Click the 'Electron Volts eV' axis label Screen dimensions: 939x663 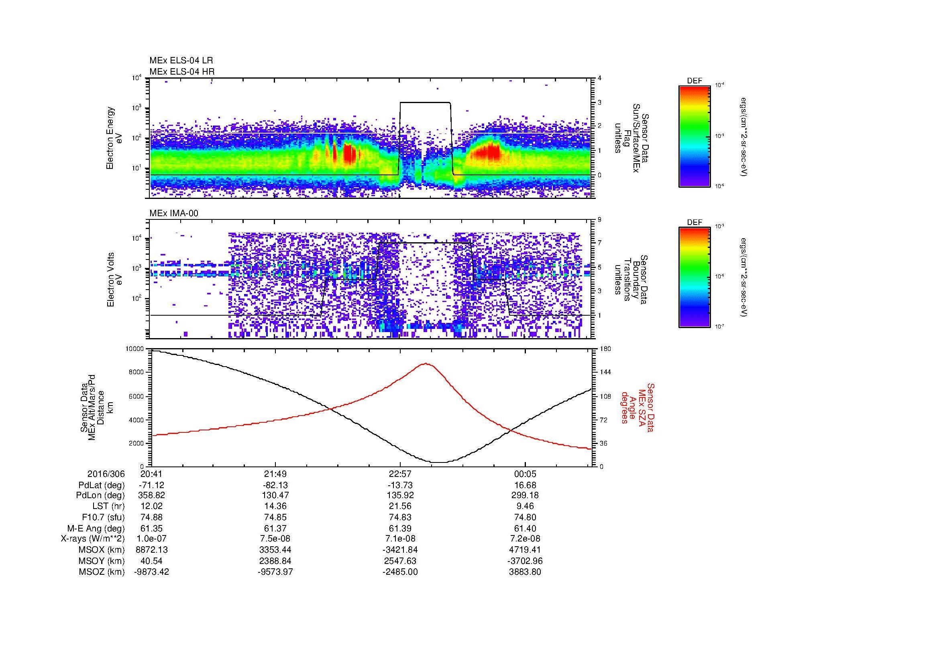click(x=114, y=280)
